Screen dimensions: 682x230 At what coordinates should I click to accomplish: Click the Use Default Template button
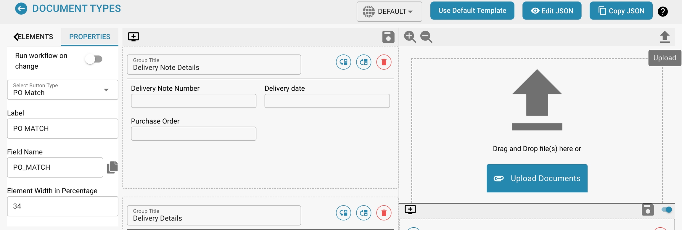point(472,11)
